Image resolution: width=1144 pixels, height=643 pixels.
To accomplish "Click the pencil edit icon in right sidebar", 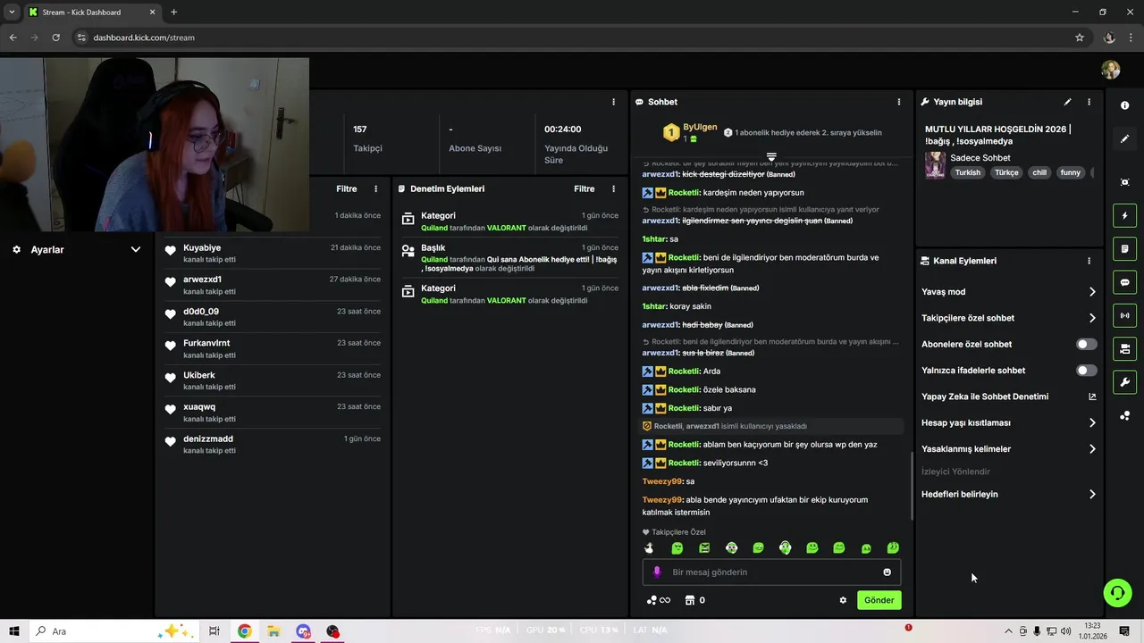I will pos(1124,139).
